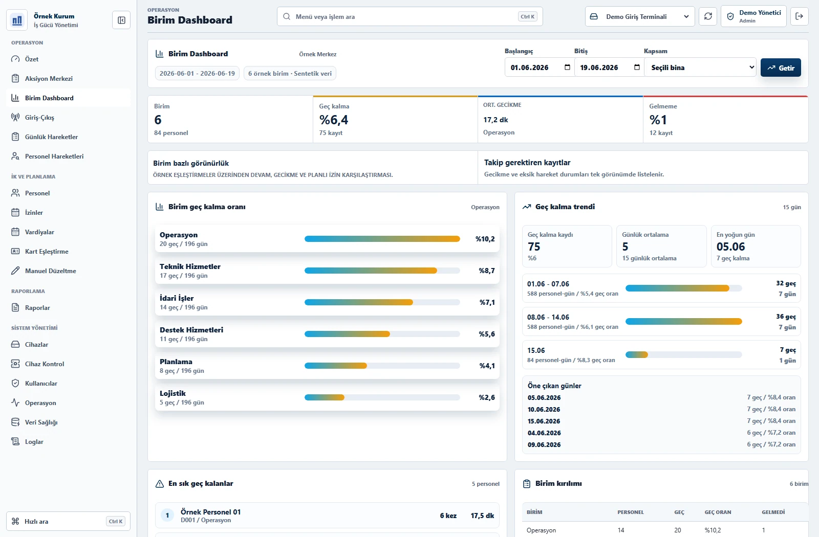Click the Örnek Kurum logo icon

click(17, 20)
